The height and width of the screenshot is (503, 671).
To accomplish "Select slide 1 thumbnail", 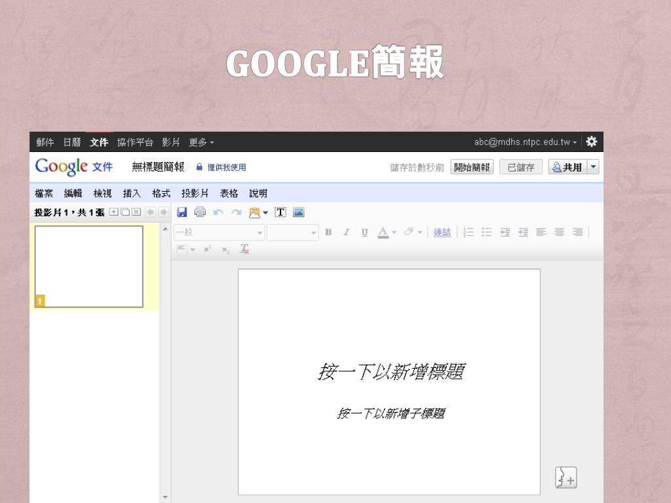I will [x=89, y=267].
